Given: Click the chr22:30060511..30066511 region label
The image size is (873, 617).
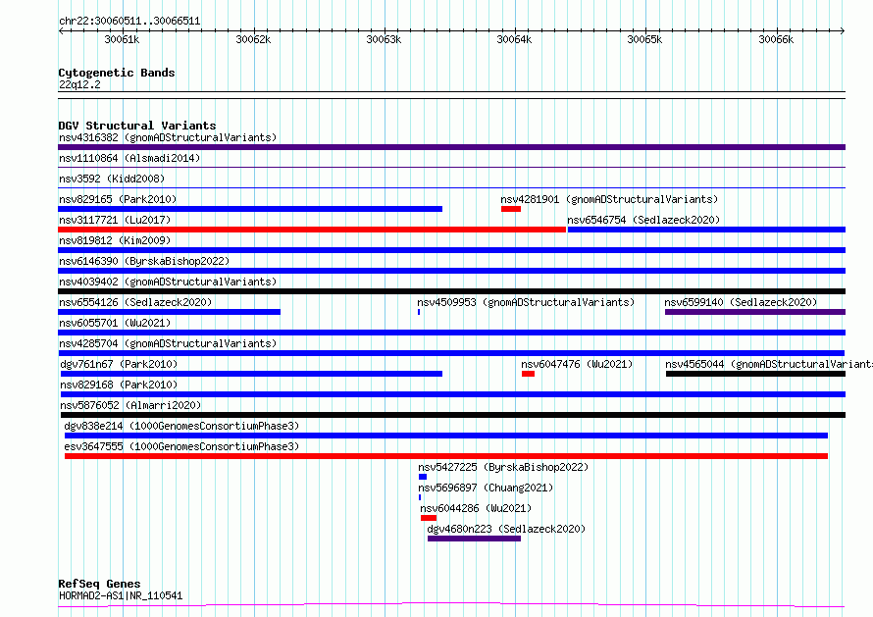Looking at the screenshot, I should click(x=129, y=22).
